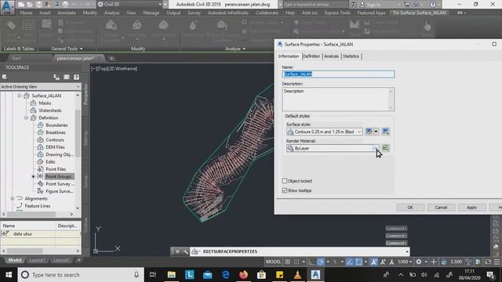Collapse the Definition tree node

[x=26, y=117]
